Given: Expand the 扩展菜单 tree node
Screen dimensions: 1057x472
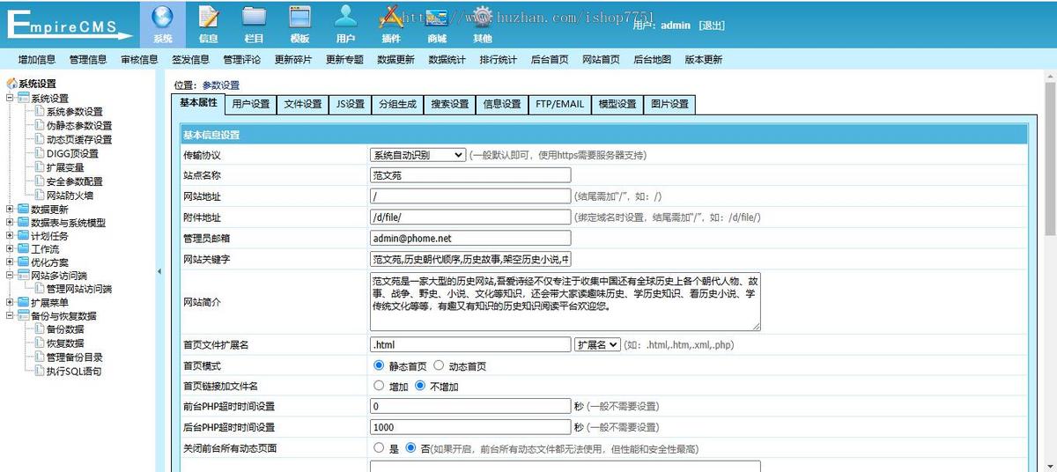Looking at the screenshot, I should (x=10, y=302).
